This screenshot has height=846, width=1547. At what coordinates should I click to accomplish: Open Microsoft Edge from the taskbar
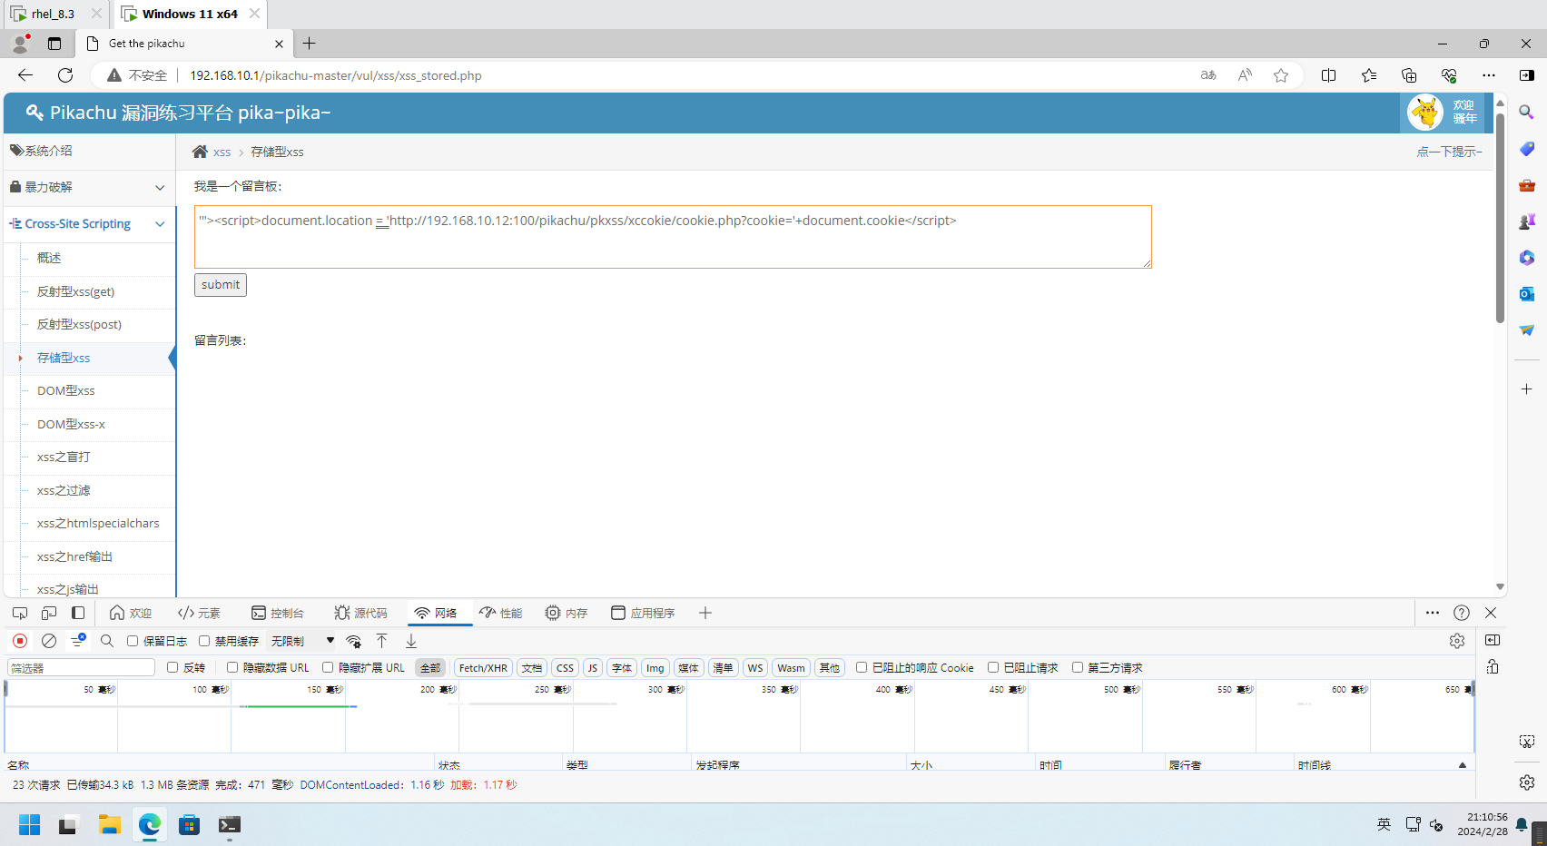(x=150, y=824)
